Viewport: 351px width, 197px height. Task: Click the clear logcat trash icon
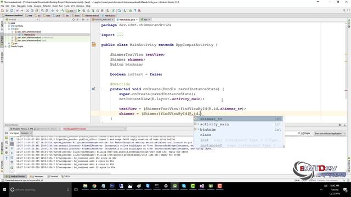coord(12,139)
